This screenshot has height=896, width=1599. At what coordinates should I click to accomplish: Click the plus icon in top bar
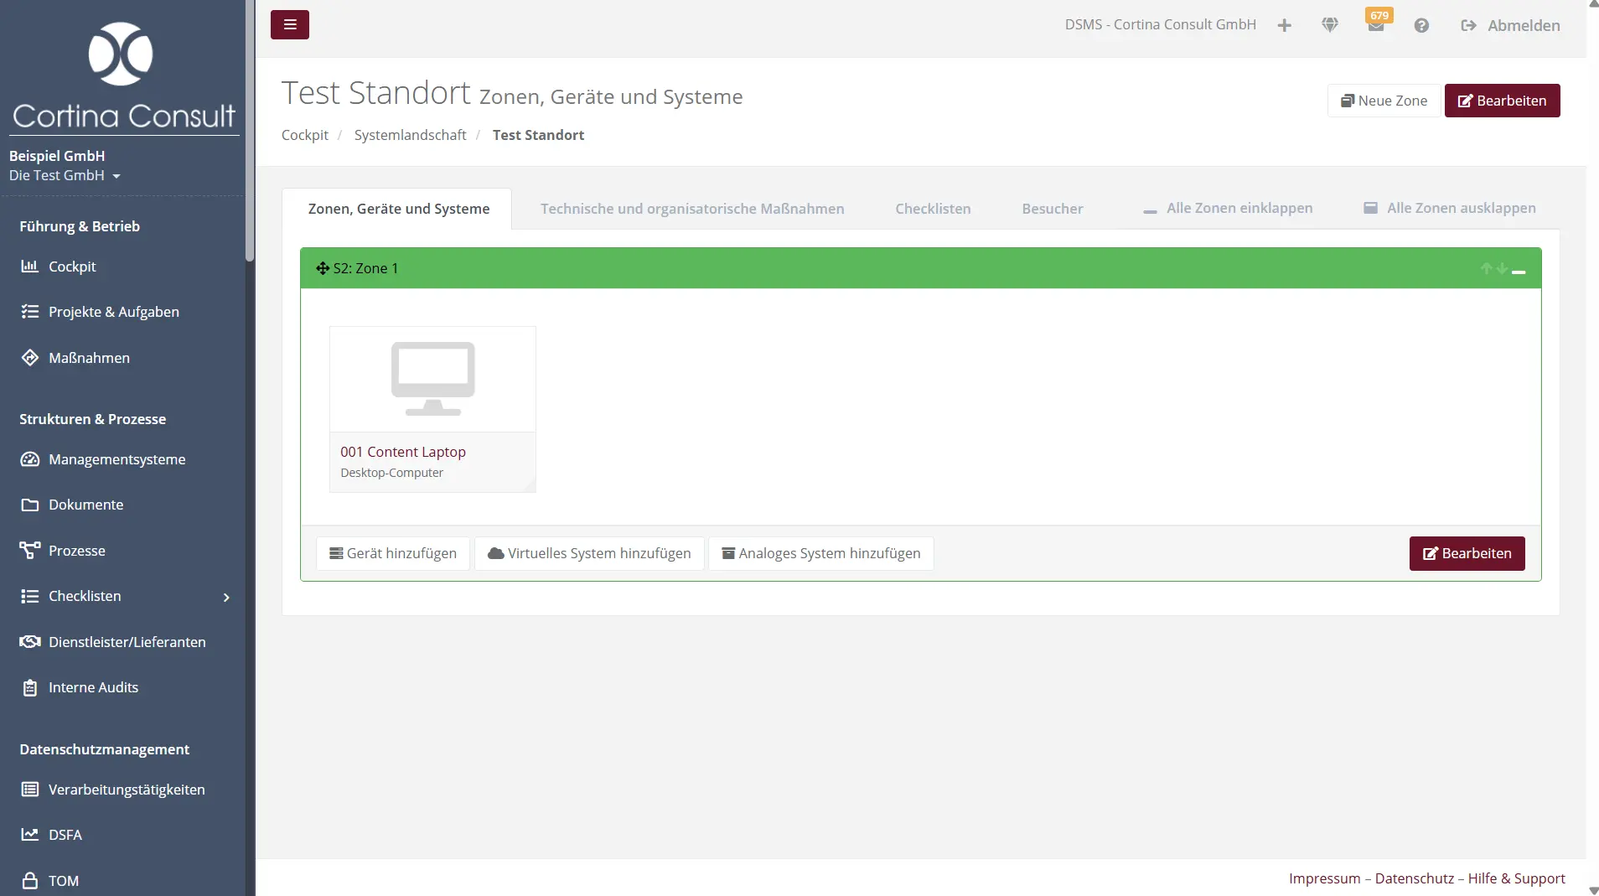[1284, 26]
